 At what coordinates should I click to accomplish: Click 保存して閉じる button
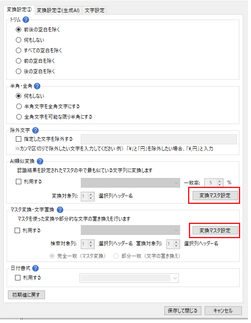pos(183,310)
